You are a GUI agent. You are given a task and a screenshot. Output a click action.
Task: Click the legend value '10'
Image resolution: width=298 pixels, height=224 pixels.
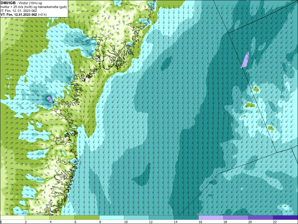[x=126, y=222]
